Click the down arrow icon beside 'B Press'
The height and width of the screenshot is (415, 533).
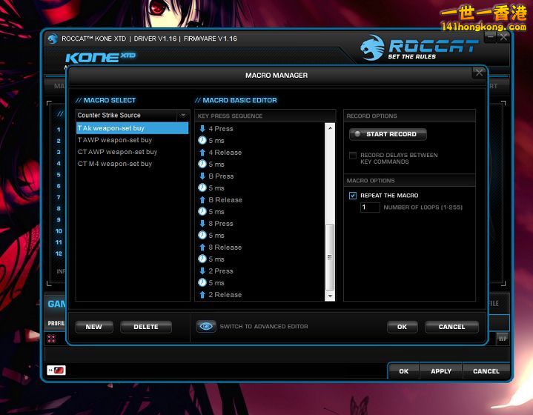[202, 176]
